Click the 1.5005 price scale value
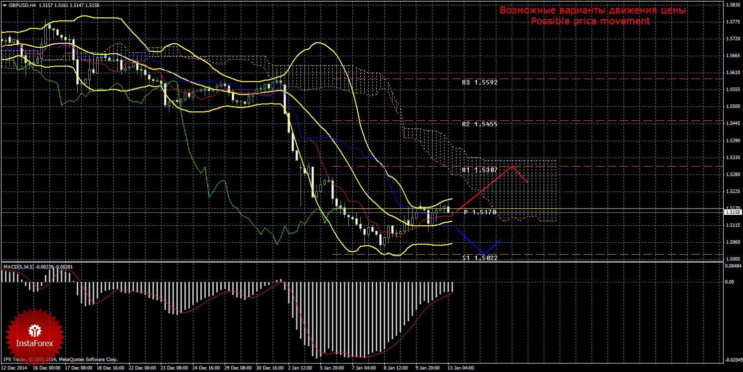The width and height of the screenshot is (743, 372). [733, 259]
